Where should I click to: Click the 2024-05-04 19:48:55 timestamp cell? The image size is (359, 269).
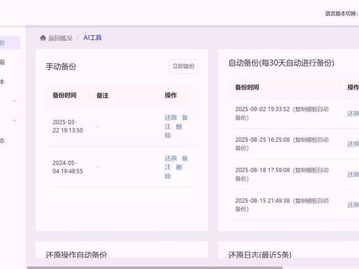tap(68, 167)
